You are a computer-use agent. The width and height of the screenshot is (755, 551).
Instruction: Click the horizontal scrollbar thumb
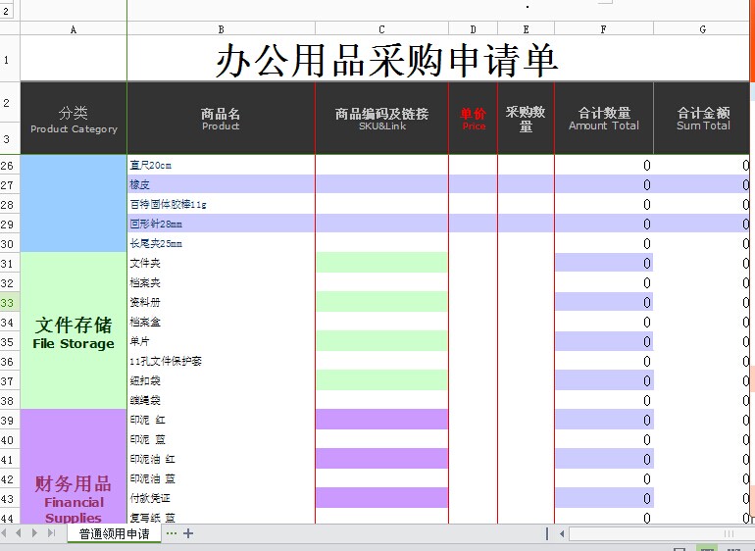pos(660,533)
